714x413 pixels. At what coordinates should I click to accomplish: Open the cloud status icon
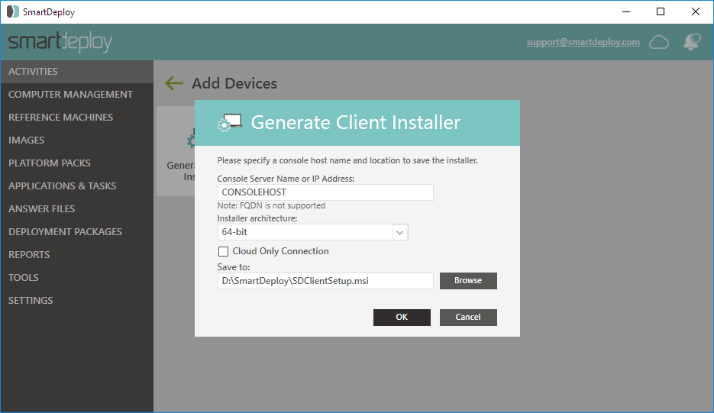(x=658, y=42)
